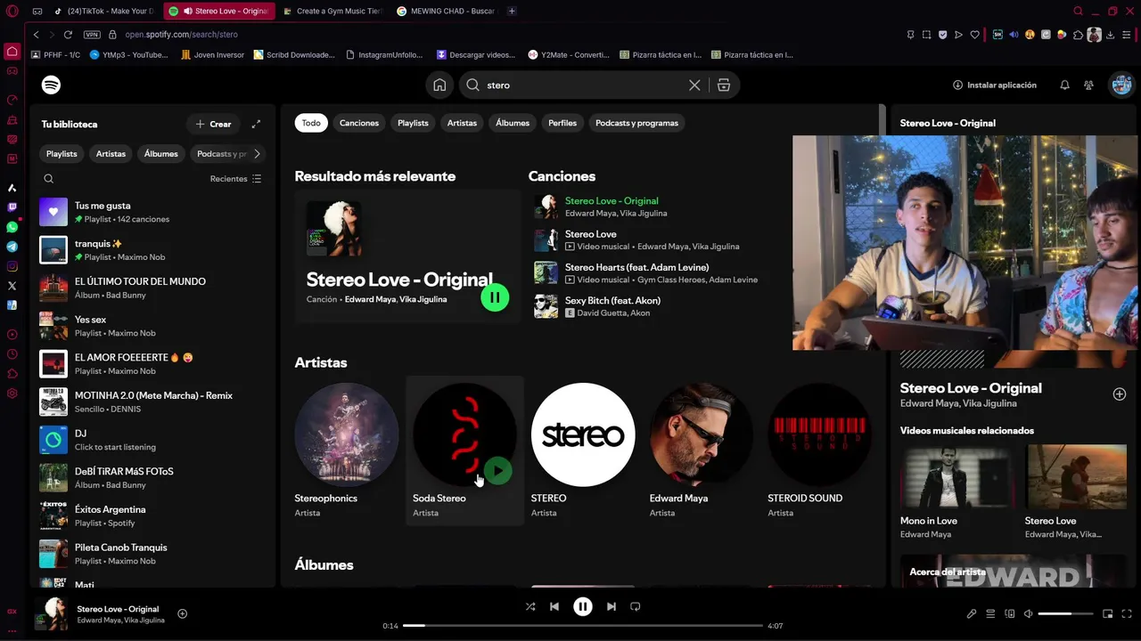Screen dimensions: 1141x641
Task: Open Mono in Love video thumbnail
Action: (957, 476)
